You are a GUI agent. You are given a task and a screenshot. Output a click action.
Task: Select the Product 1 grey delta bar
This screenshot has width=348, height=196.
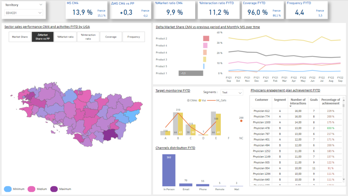(x=191, y=73)
